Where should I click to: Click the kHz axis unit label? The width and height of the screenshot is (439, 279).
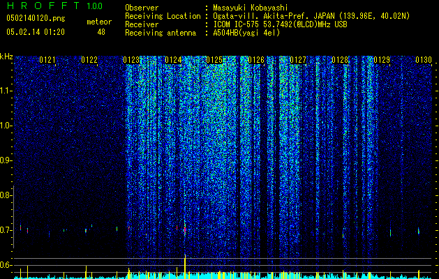pyautogui.click(x=6, y=56)
